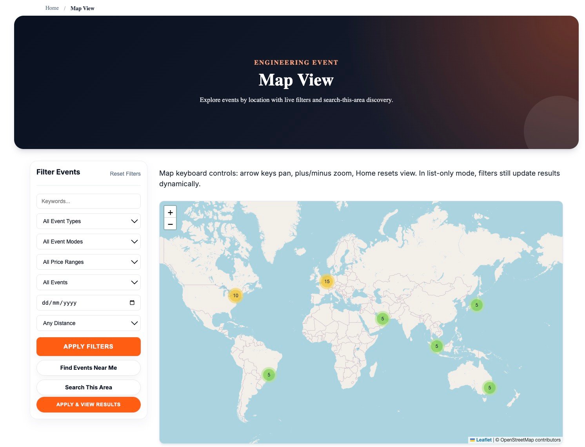This screenshot has height=447, width=585.
Task: Click Find Events Near Me
Action: click(x=88, y=368)
